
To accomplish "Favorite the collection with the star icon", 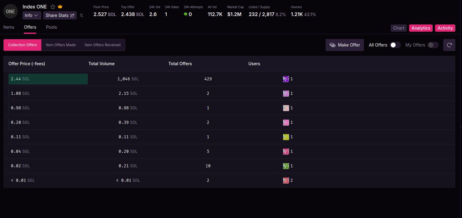I will click(53, 7).
